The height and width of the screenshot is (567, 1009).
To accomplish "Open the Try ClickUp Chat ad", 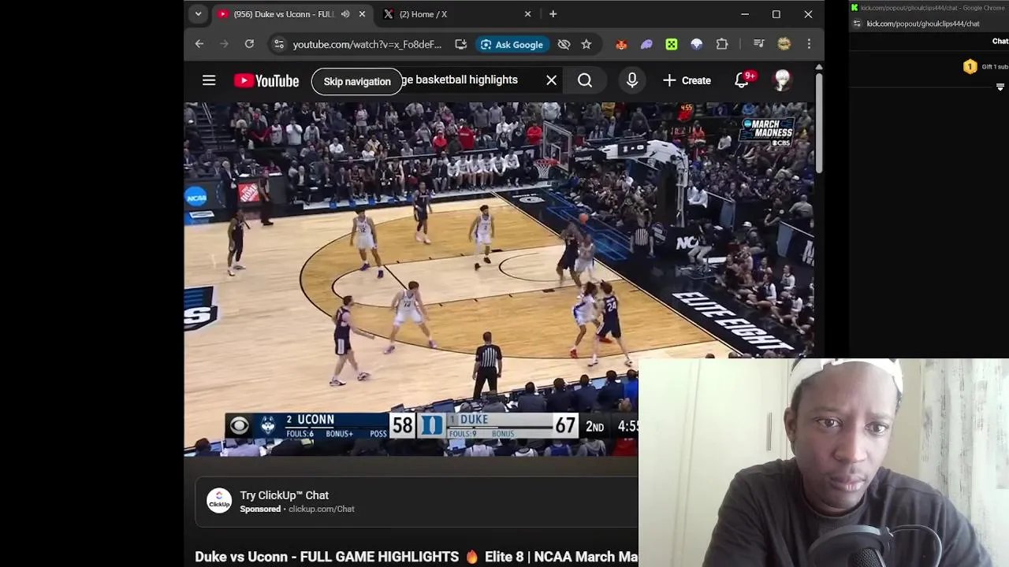I will [x=285, y=495].
